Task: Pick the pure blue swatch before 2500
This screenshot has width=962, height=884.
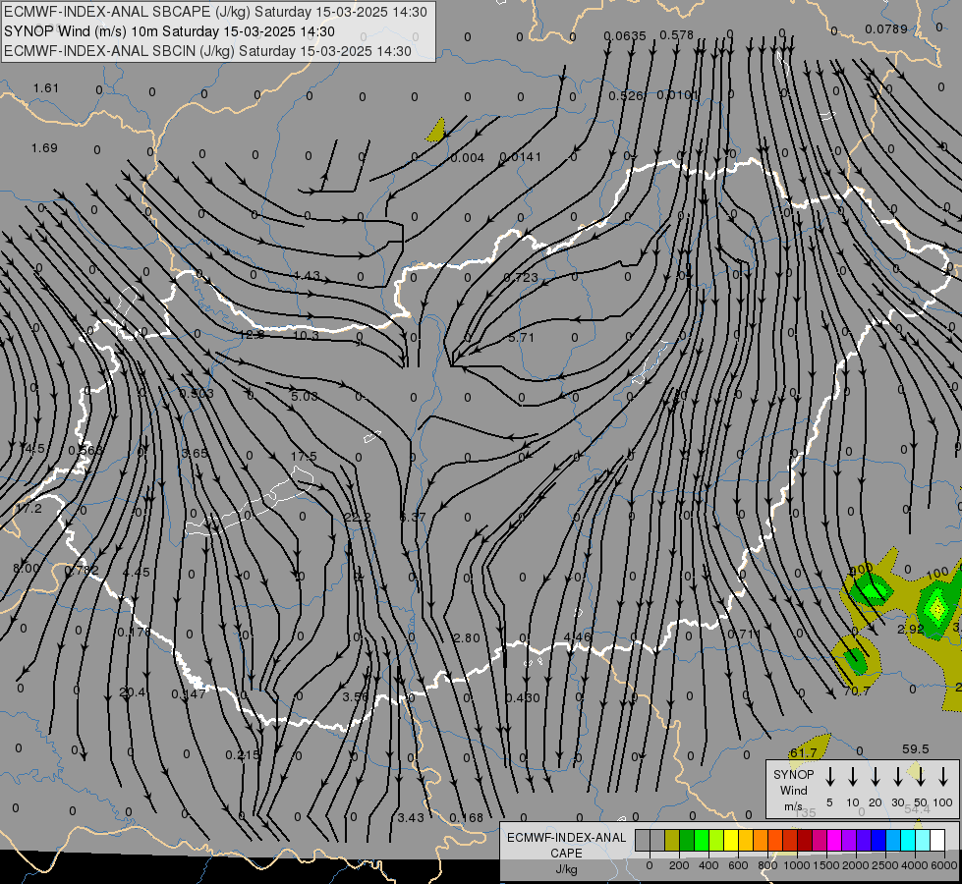Action: [877, 840]
